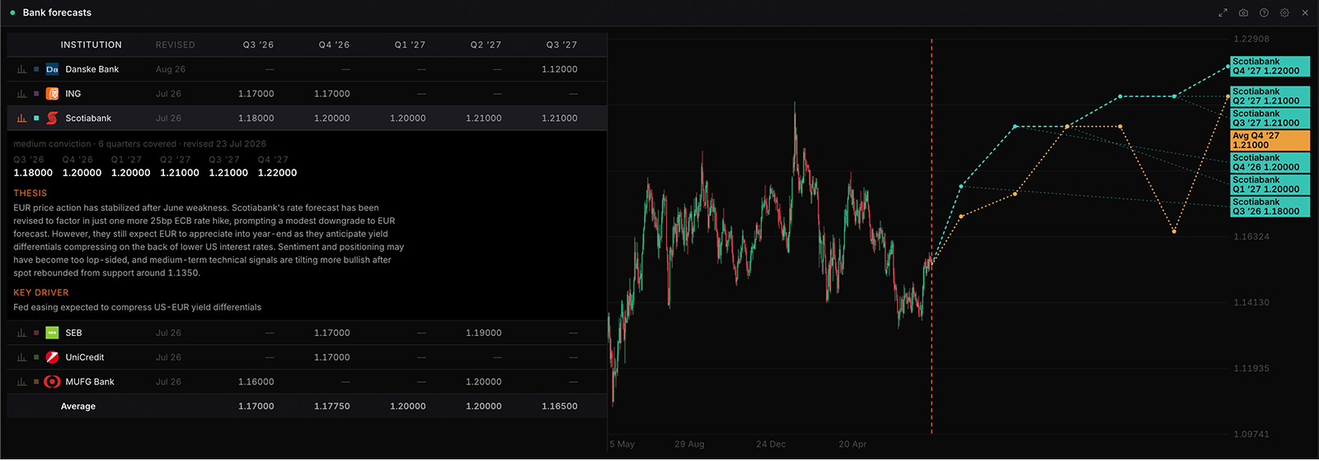Expand the UniCredit forecast row

point(307,358)
